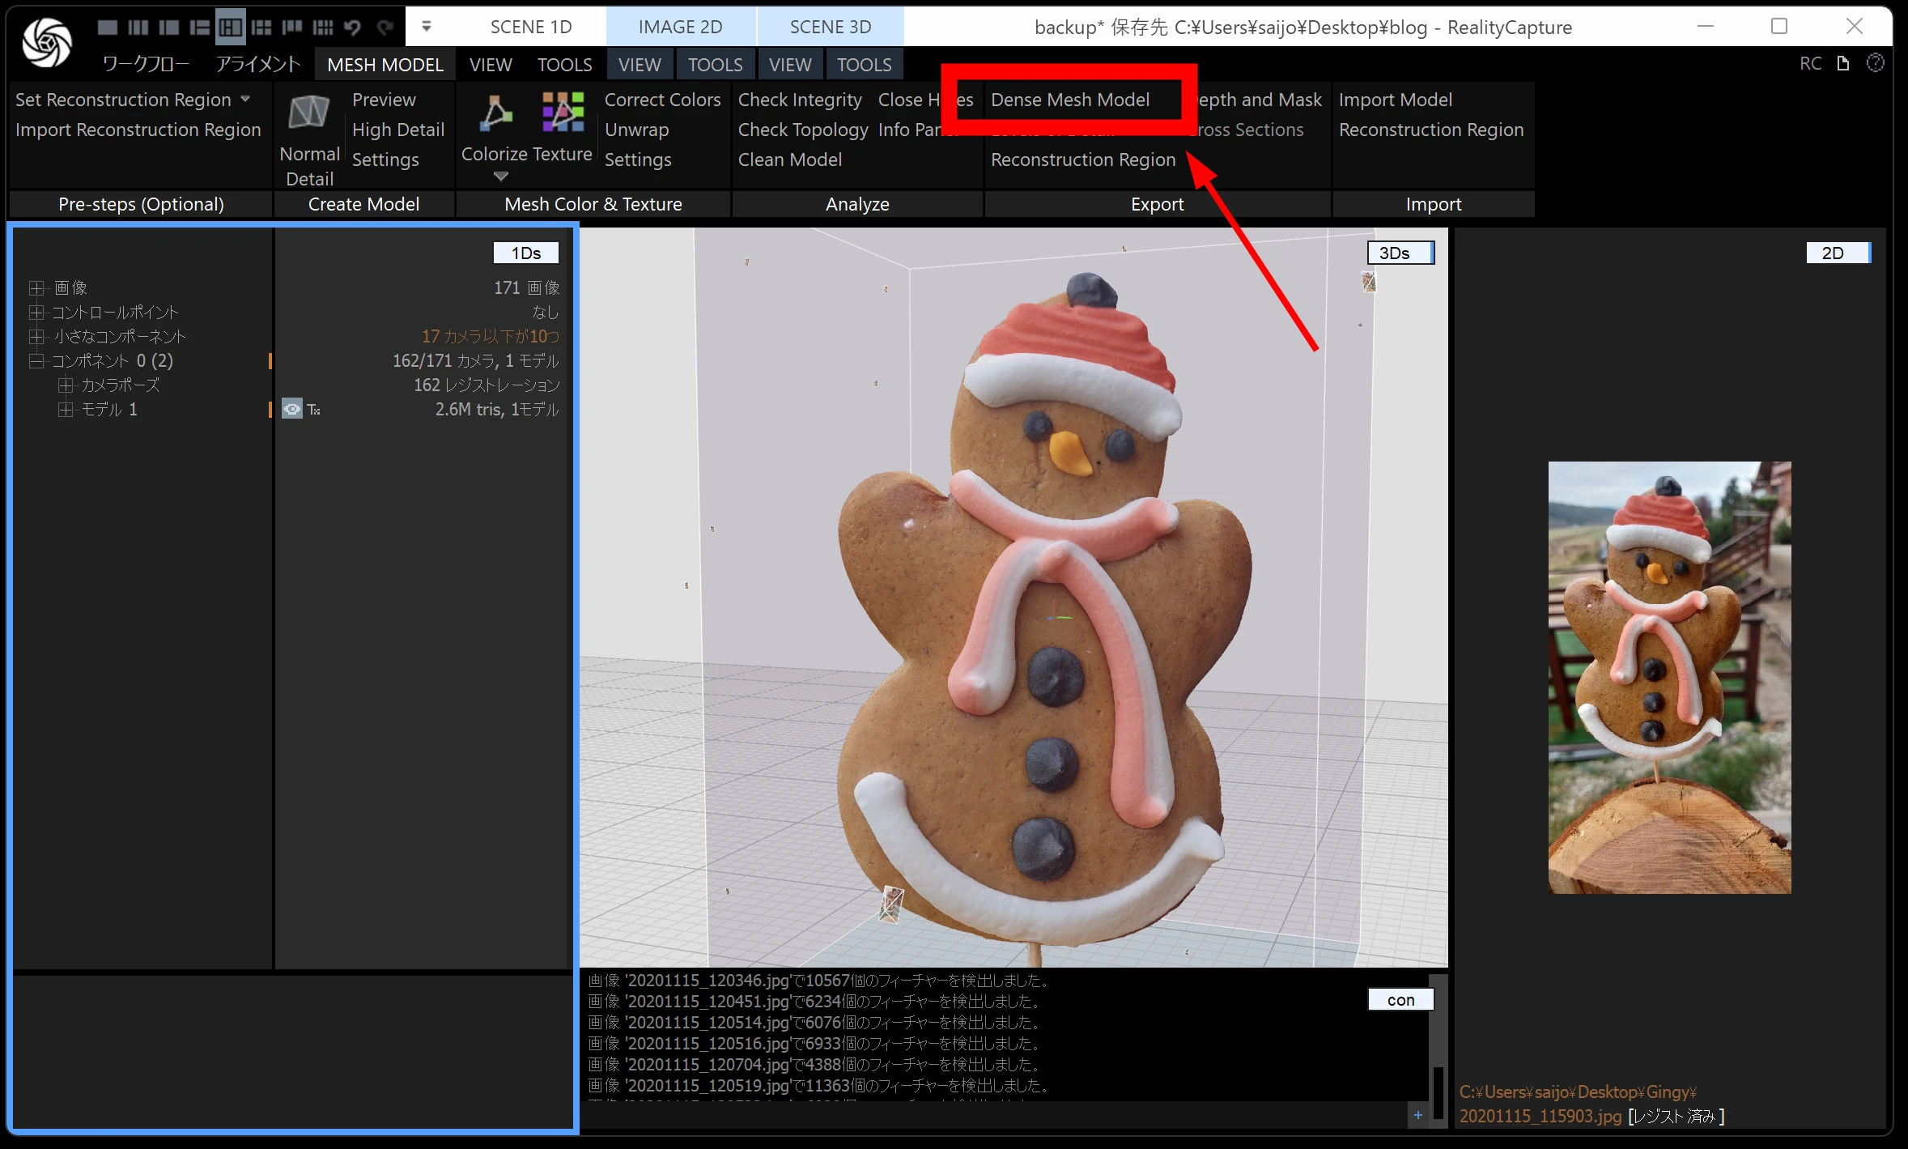Open the help question mark icon
Viewport: 1908px width, 1149px height.
(x=1875, y=63)
